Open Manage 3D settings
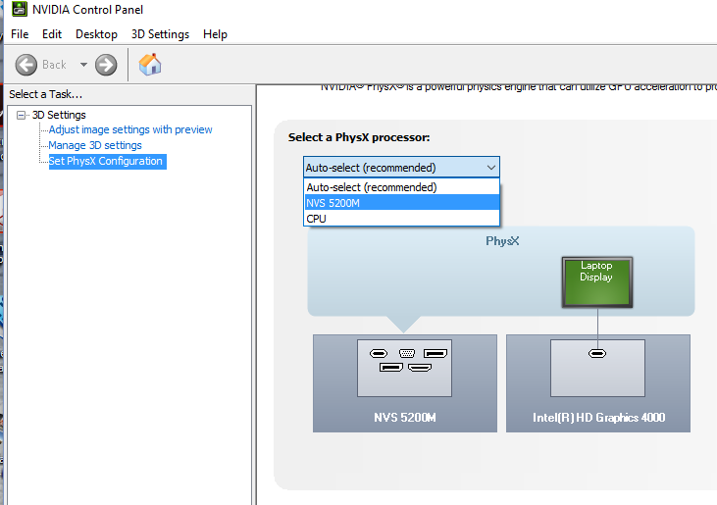 tap(95, 145)
